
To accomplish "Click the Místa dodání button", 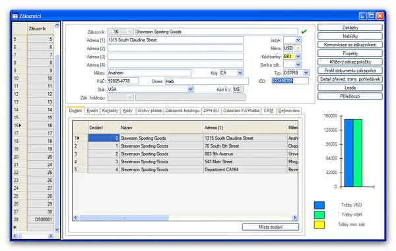I will [271, 227].
